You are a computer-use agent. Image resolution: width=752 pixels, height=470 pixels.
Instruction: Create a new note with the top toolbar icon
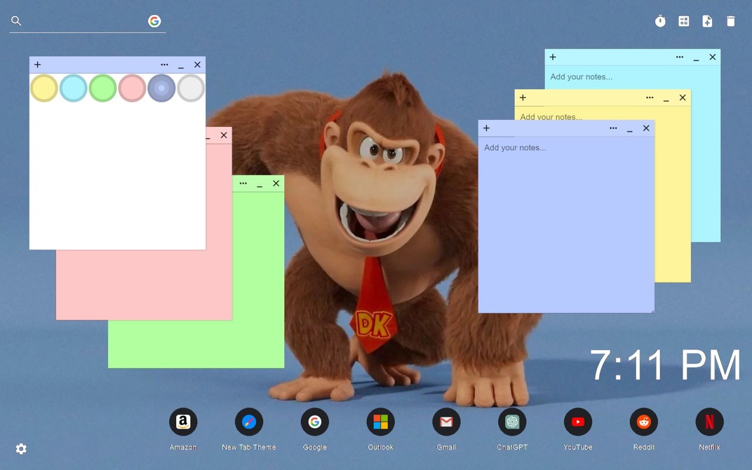tap(707, 21)
